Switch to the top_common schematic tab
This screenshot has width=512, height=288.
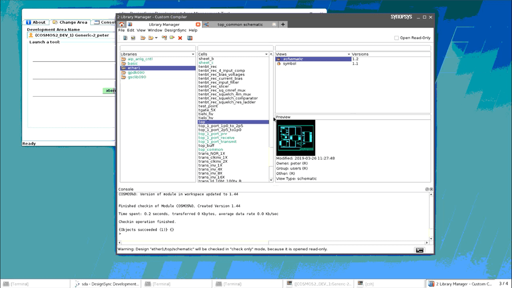(x=240, y=24)
